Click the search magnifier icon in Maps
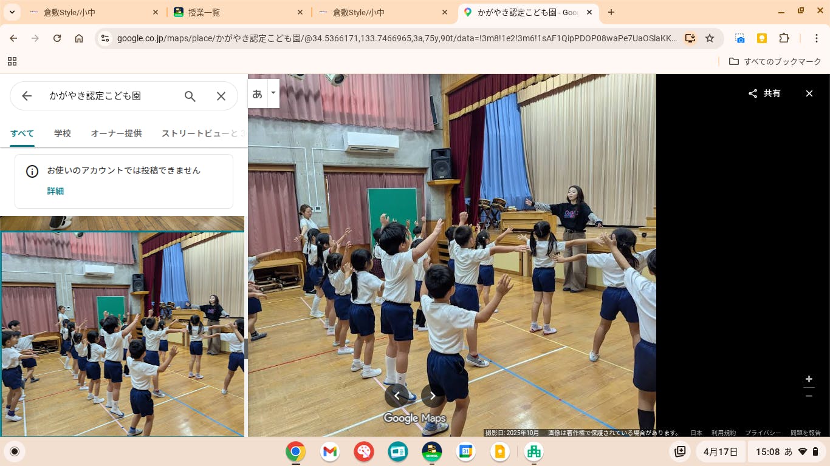Screen dimensions: 830x466 (x=190, y=96)
